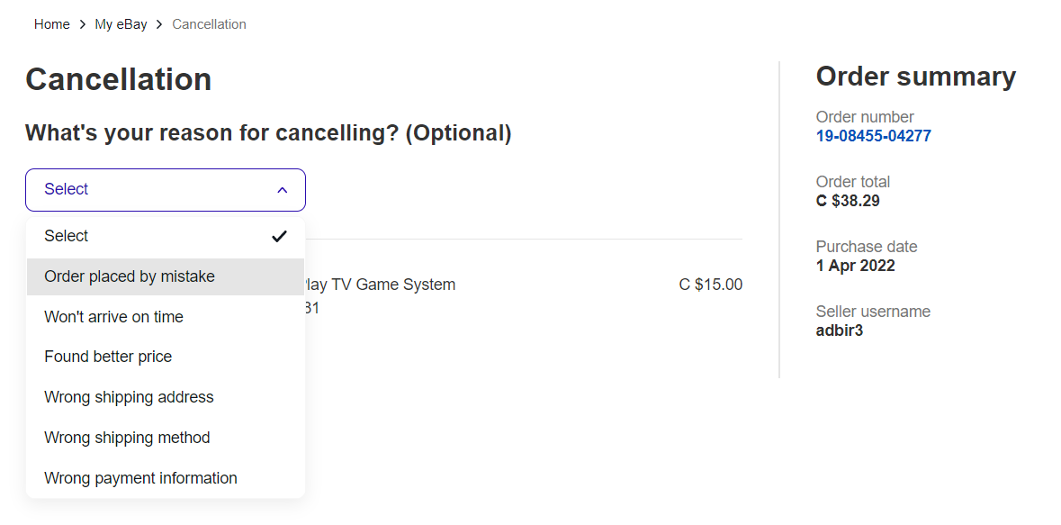1061x525 pixels.
Task: Select 'Wrong shipping address' reason
Action: pyautogui.click(x=129, y=397)
